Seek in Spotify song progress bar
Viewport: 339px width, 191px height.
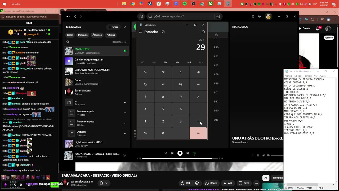point(180,158)
